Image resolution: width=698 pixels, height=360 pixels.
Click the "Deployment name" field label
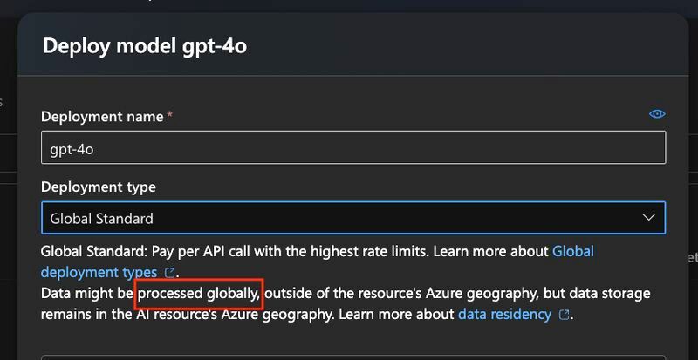[102, 116]
